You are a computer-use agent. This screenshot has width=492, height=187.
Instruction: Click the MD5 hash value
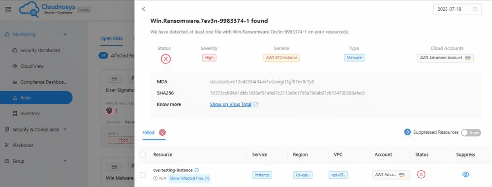pyautogui.click(x=262, y=82)
